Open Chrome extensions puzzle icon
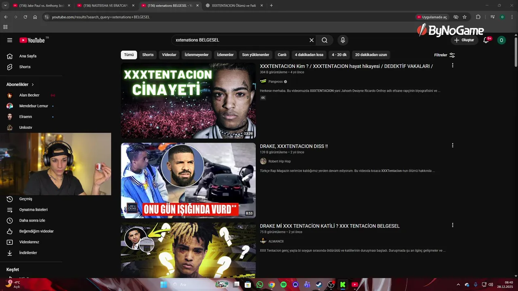Viewport: 518px width, 291px height. click(478, 17)
